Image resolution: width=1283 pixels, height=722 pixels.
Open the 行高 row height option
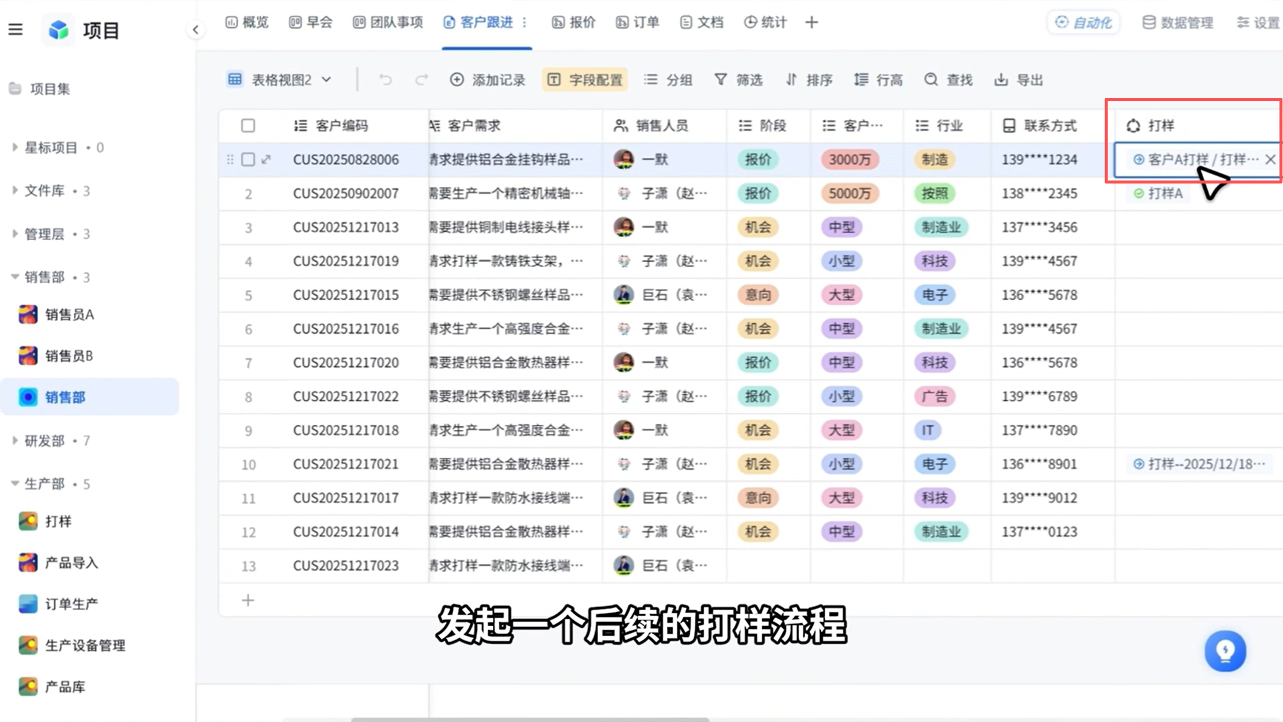tap(878, 80)
